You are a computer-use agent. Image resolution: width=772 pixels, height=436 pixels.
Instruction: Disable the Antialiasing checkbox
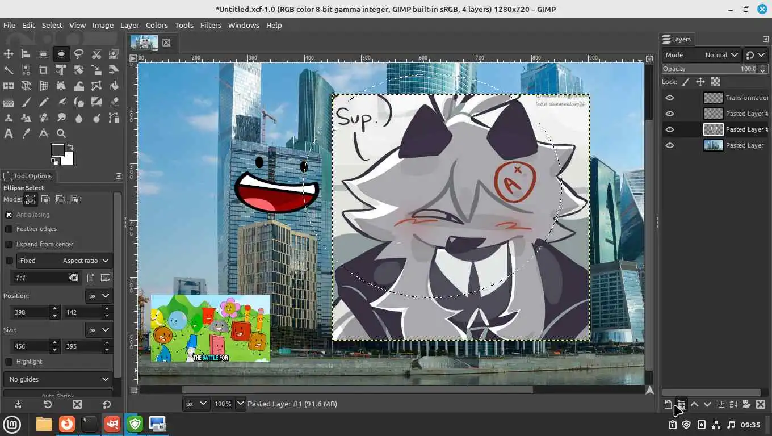(9, 215)
